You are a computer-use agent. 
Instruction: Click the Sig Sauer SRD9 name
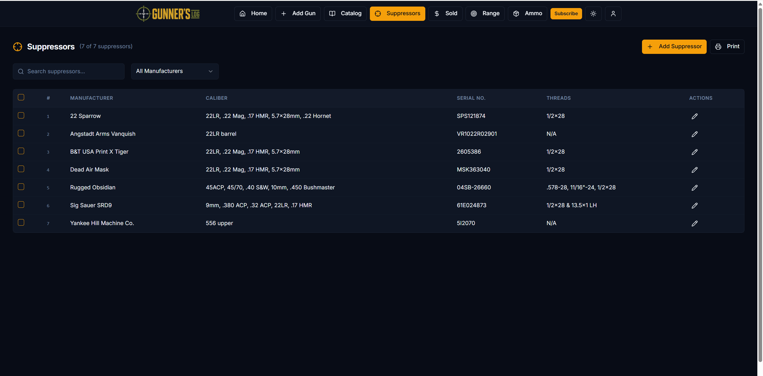coord(91,205)
